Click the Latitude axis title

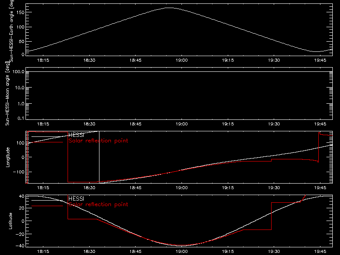[x=10, y=221]
